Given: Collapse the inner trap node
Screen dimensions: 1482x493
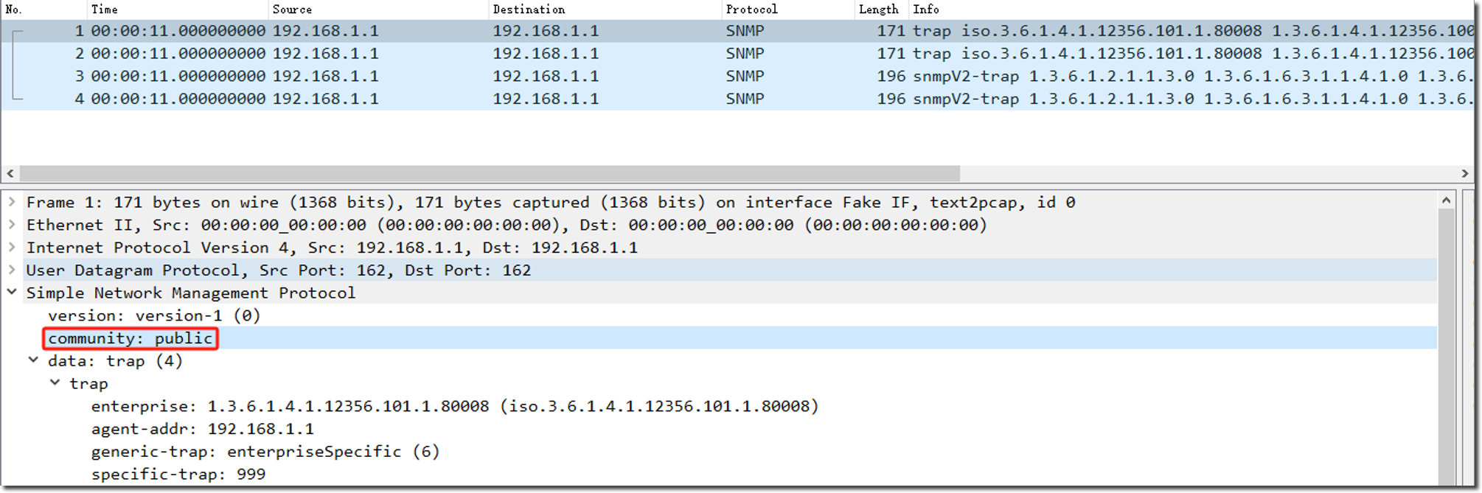Looking at the screenshot, I should (55, 383).
